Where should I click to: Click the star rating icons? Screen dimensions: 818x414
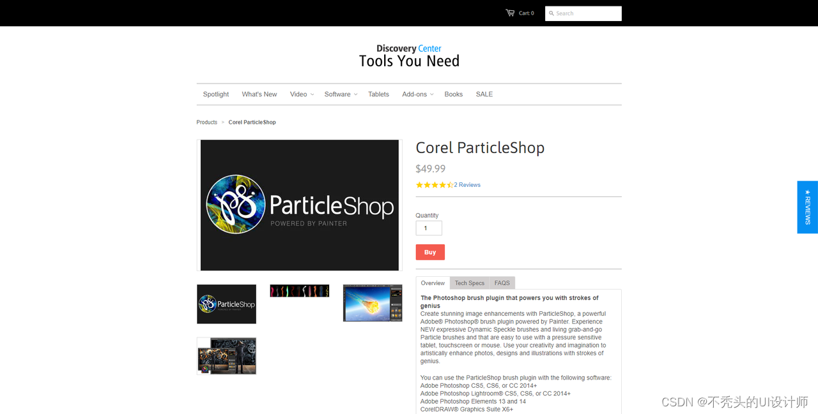(435, 185)
